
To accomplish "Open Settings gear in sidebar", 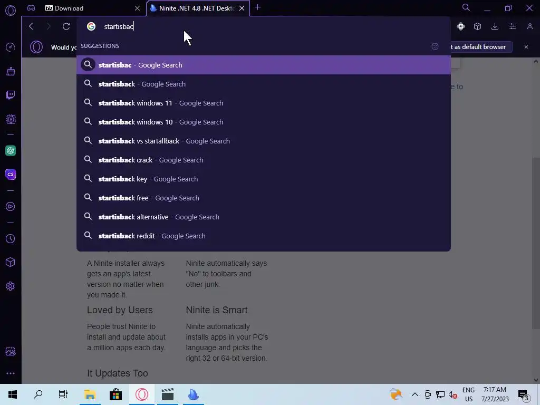I will [11, 286].
